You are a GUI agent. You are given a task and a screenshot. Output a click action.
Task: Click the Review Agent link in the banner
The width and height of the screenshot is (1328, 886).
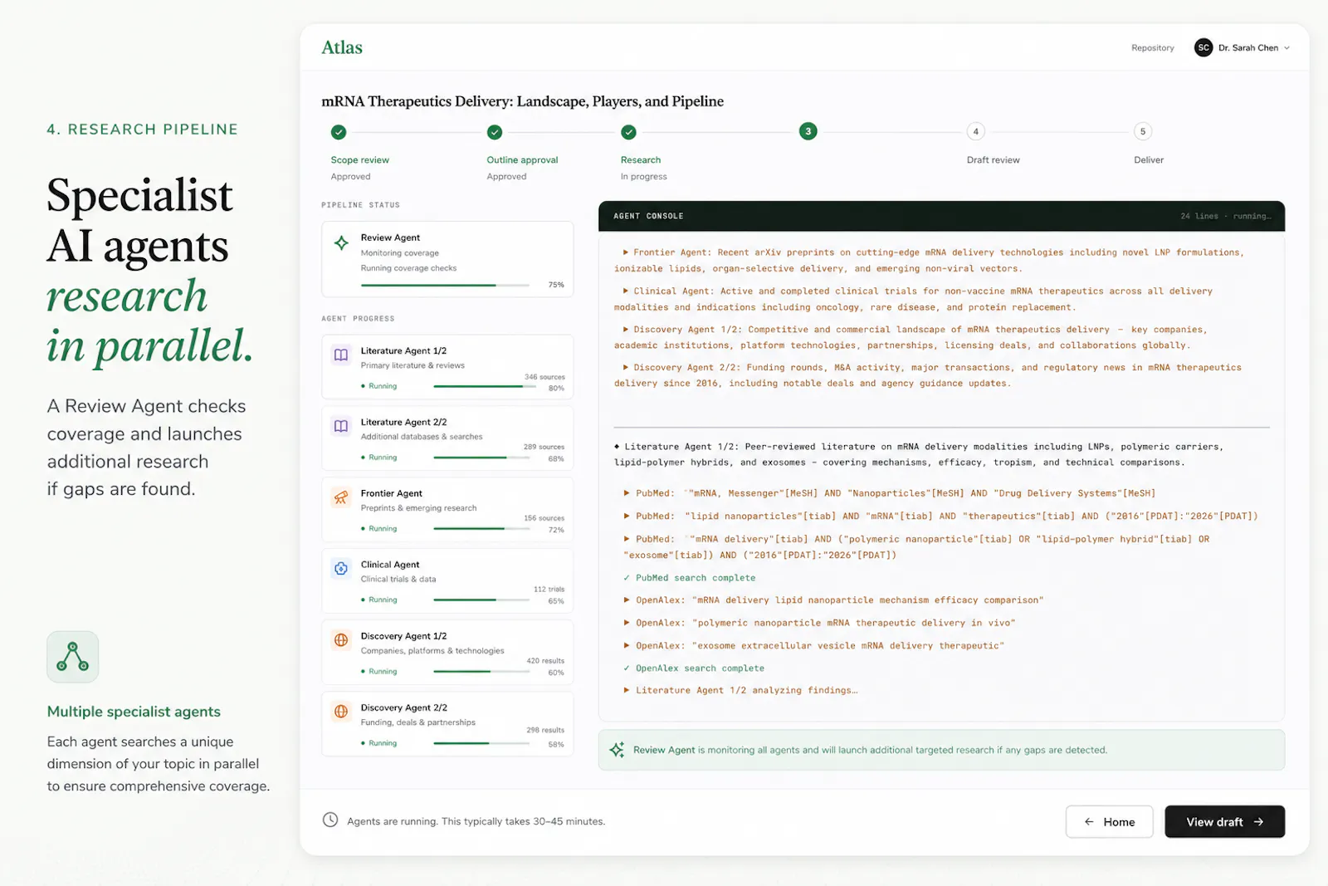tap(664, 750)
